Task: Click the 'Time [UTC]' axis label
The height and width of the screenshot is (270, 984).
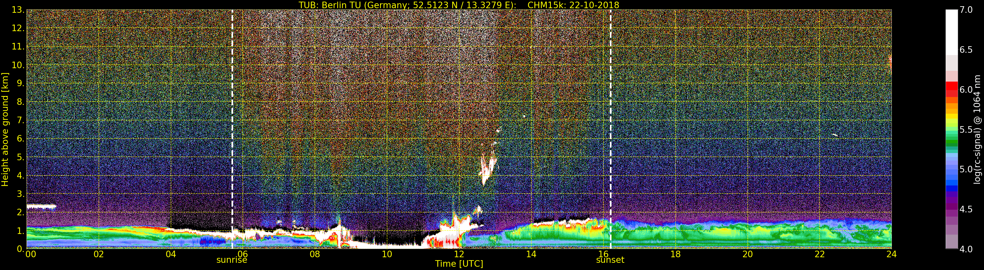Action: coord(459,264)
